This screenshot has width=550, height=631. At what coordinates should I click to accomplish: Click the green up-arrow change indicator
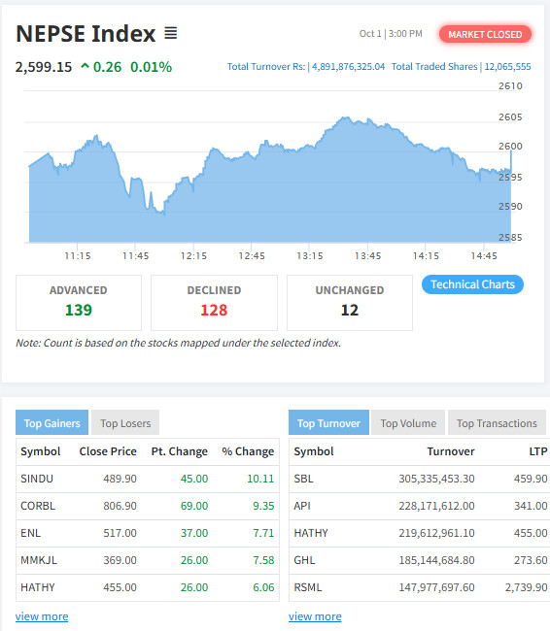point(85,66)
